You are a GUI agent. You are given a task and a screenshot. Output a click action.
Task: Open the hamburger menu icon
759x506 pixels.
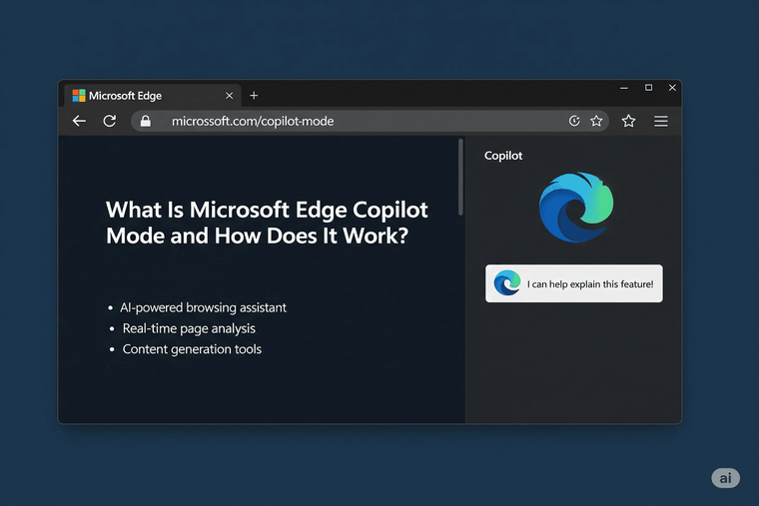[661, 121]
